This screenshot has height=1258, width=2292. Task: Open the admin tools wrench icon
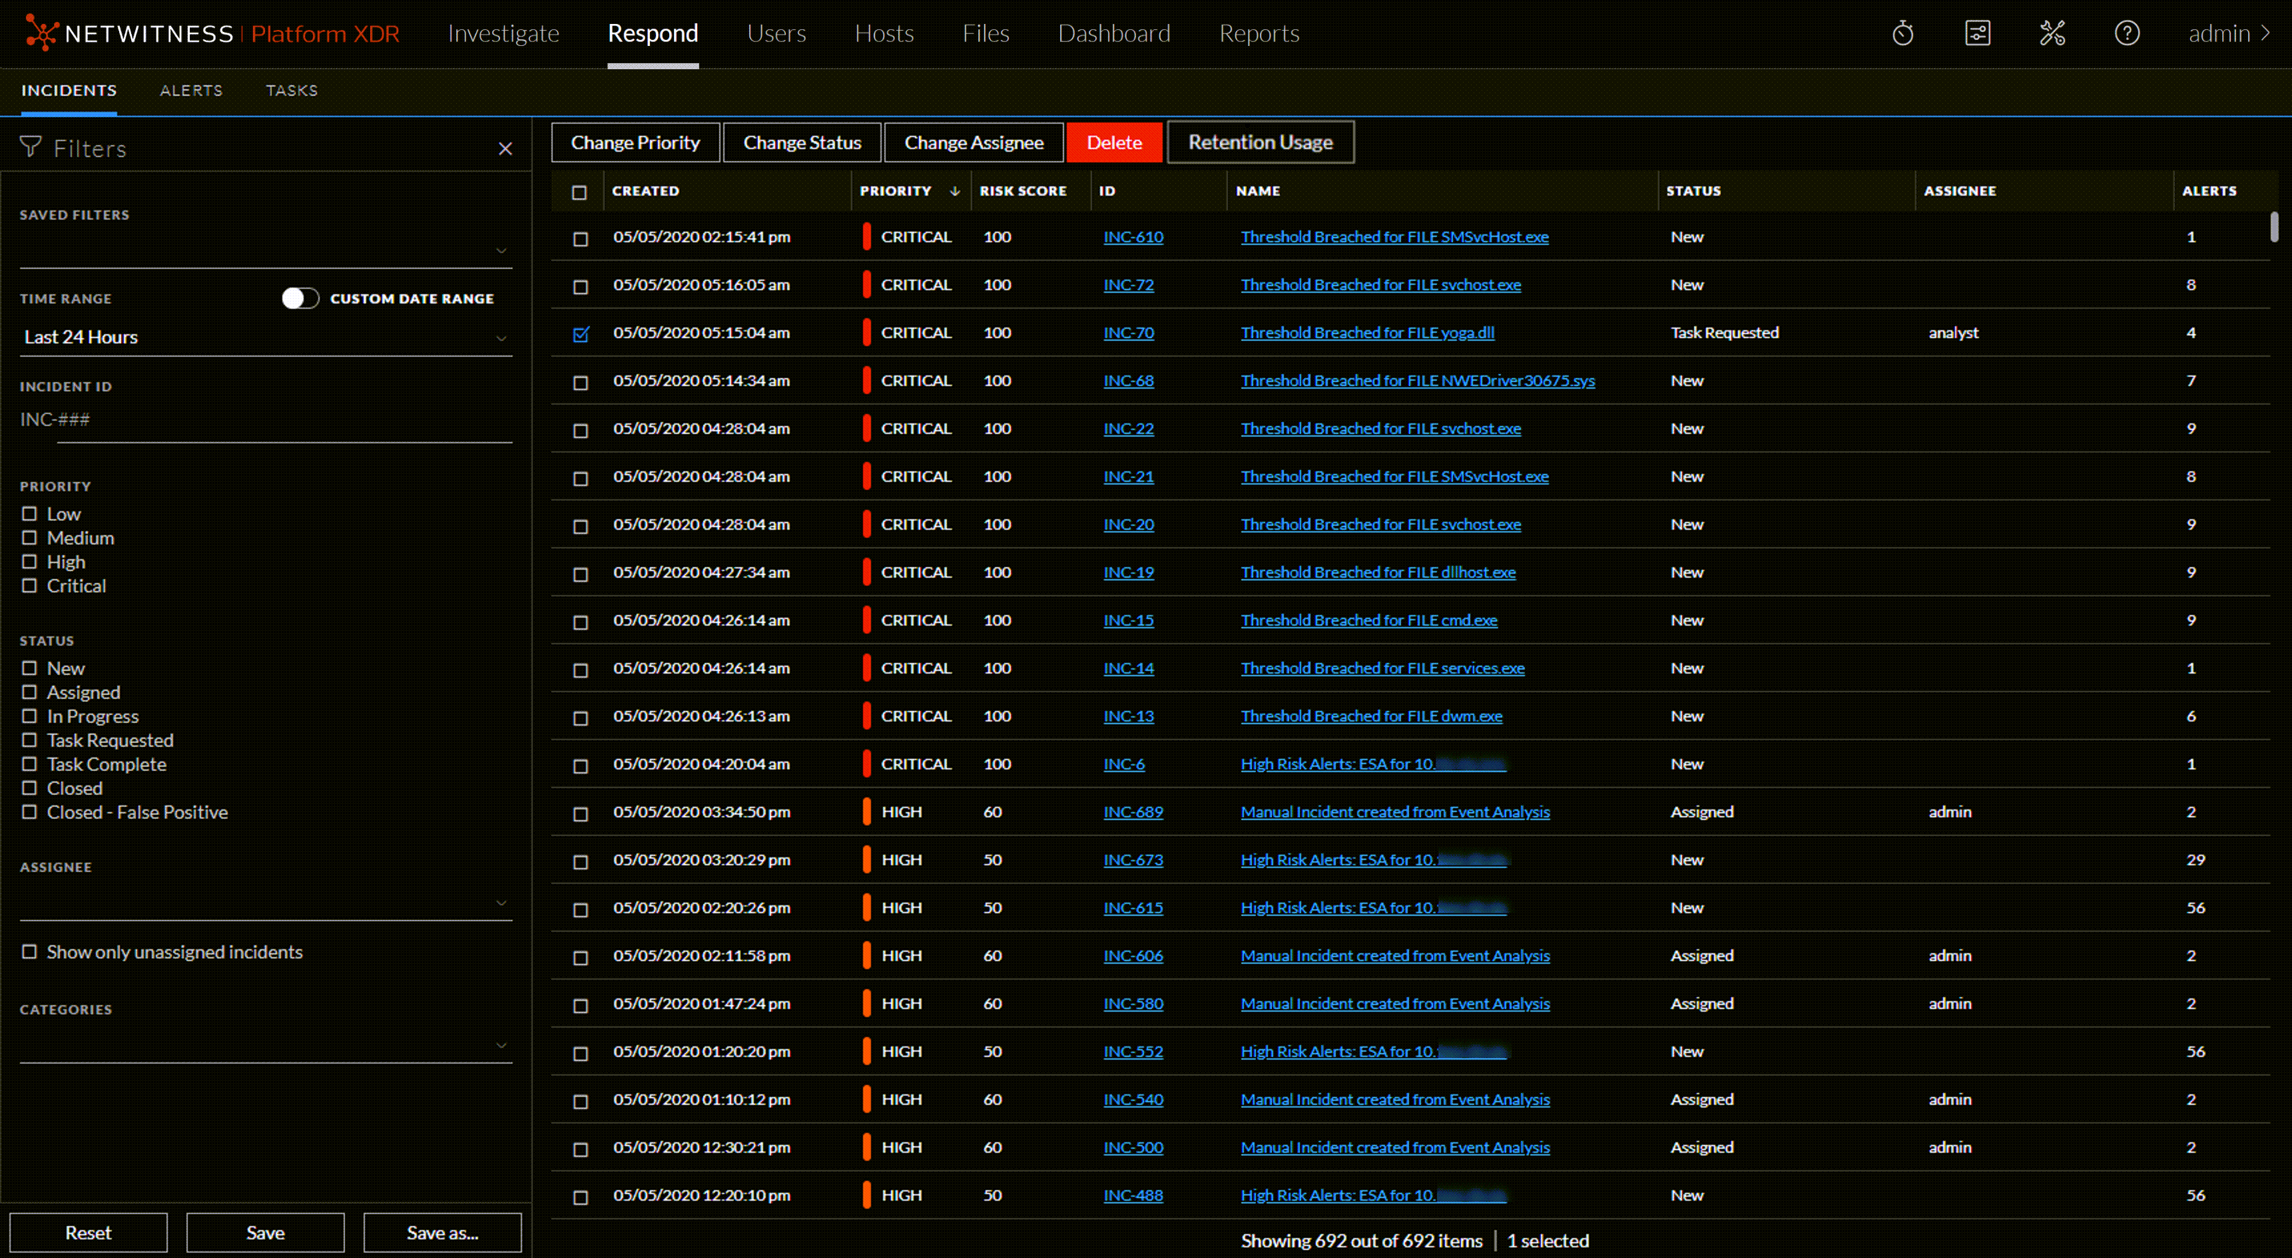pyautogui.click(x=2053, y=33)
